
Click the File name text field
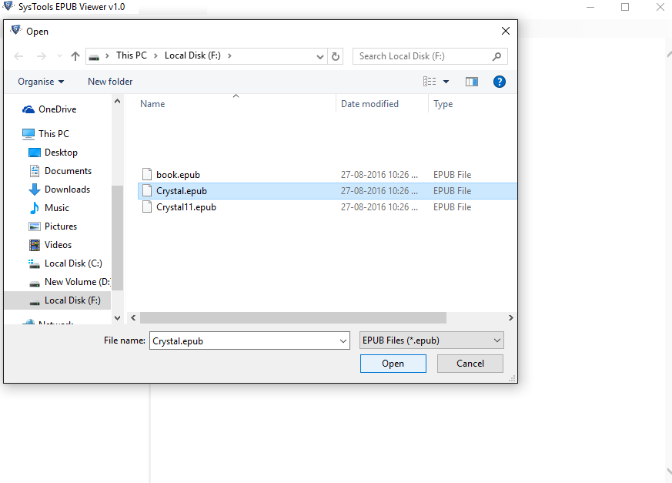point(243,340)
